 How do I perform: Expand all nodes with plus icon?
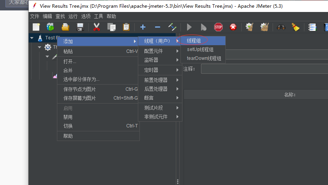143,27
